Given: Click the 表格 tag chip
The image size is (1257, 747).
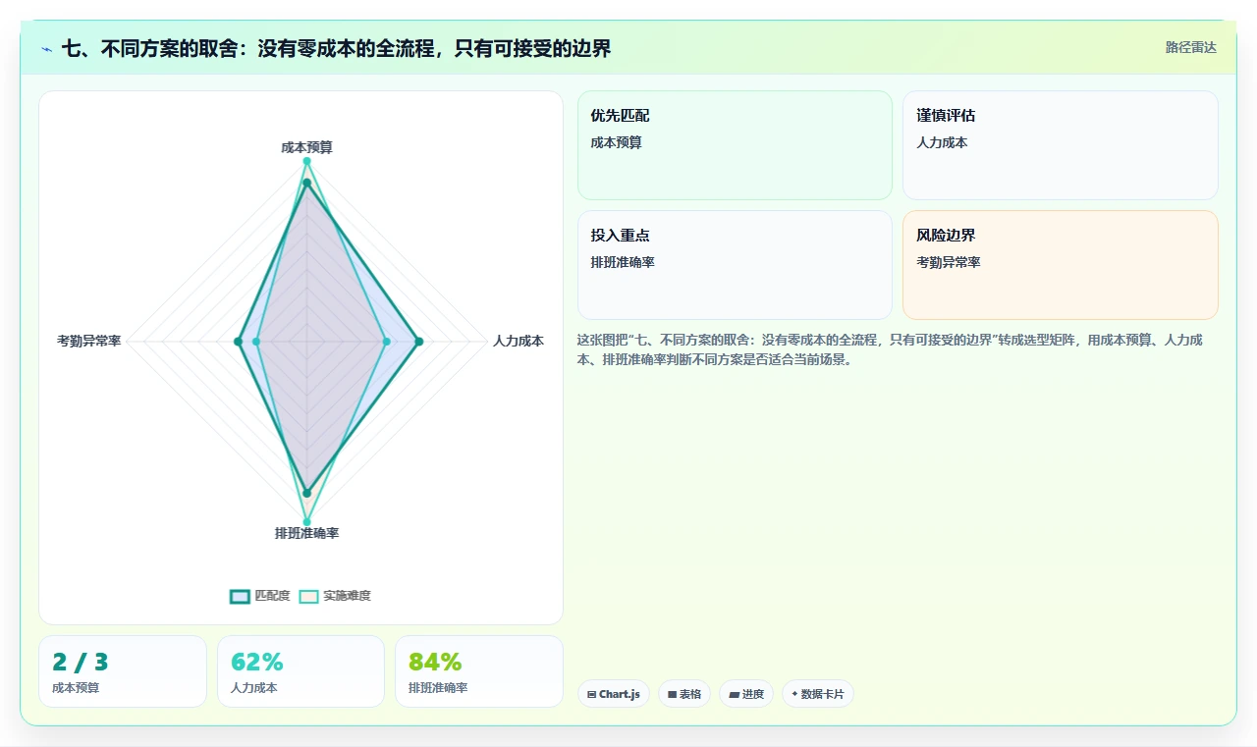Looking at the screenshot, I should click(684, 694).
